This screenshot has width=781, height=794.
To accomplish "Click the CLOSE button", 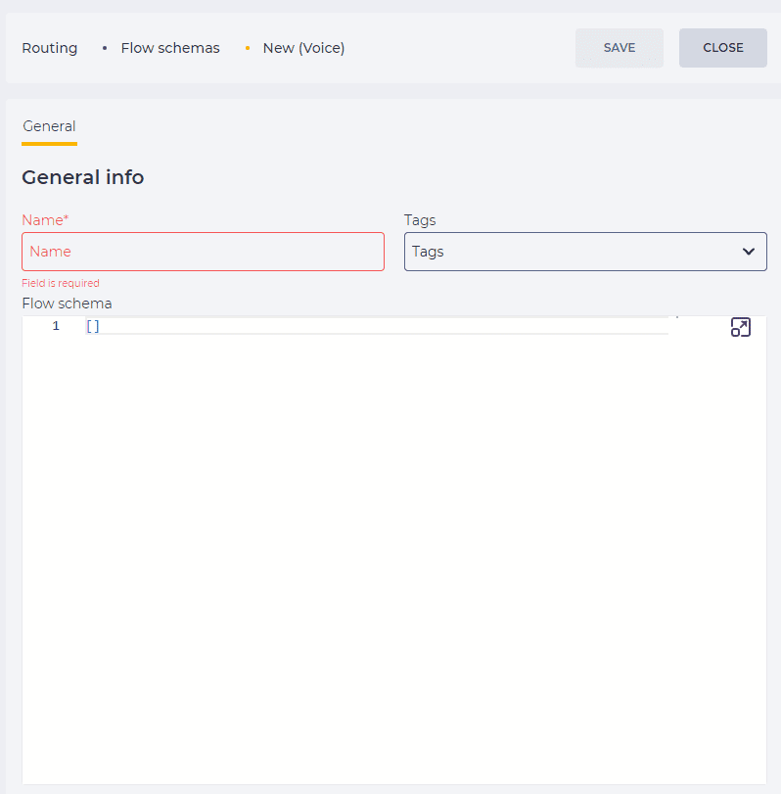I will coord(723,48).
